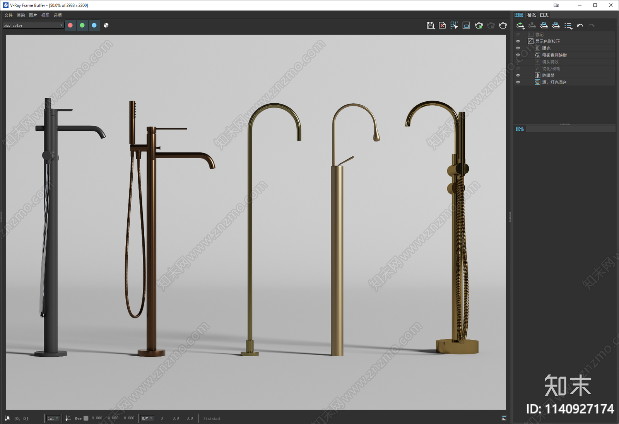Click the 显示色彩校正 curve icon
619x424 pixels.
tap(531, 41)
